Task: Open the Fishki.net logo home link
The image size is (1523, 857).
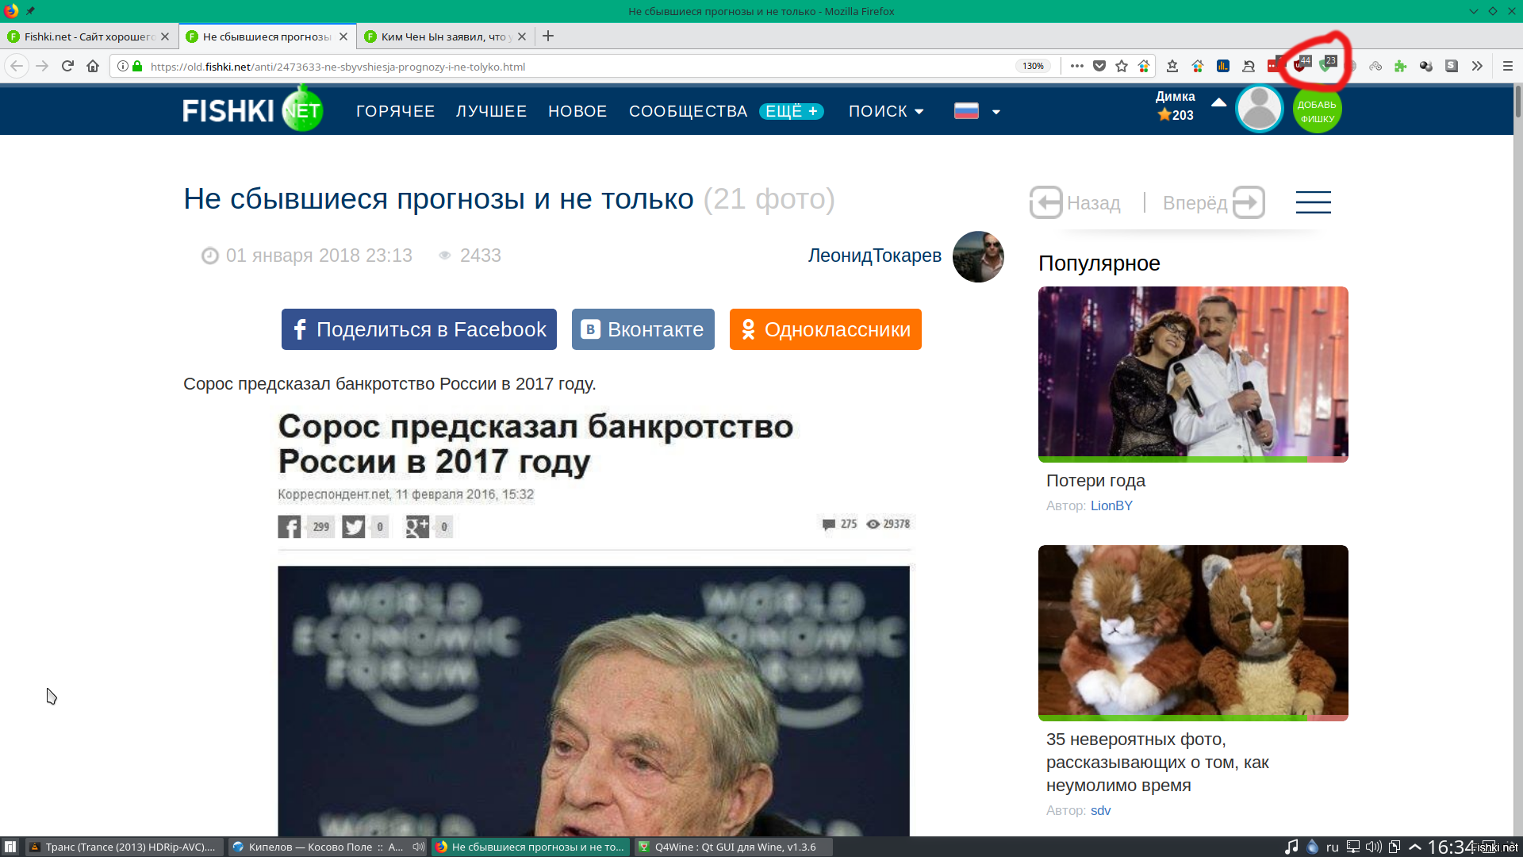Action: click(253, 109)
